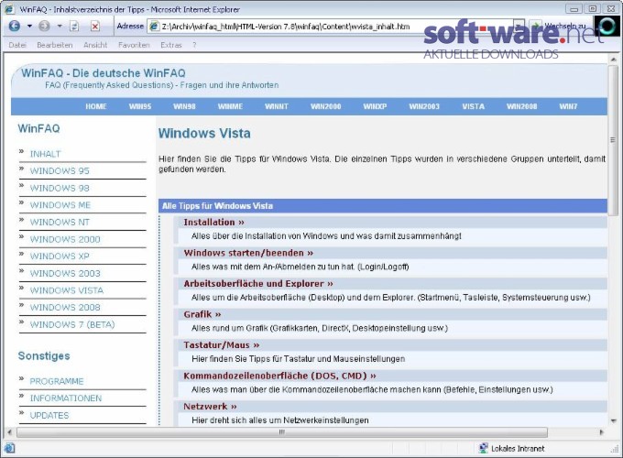Open the WINDOWS 7 (BETA) sidebar link
Screen dimensions: 623x458
tap(72, 324)
